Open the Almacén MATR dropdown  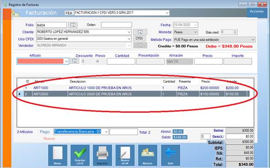click(x=191, y=61)
